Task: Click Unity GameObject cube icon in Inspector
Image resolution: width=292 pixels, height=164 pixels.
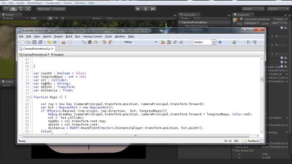Action: pyautogui.click(x=235, y=20)
